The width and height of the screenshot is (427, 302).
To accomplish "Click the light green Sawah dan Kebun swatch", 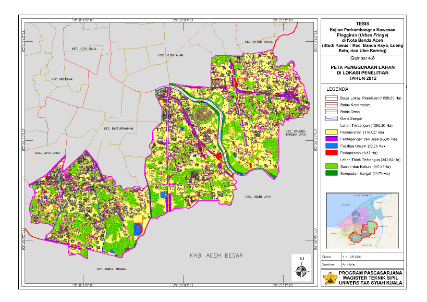I will [332, 166].
